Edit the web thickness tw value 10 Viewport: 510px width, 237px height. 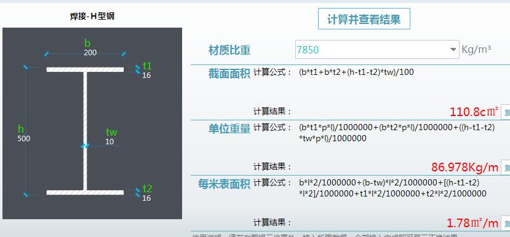(x=110, y=142)
